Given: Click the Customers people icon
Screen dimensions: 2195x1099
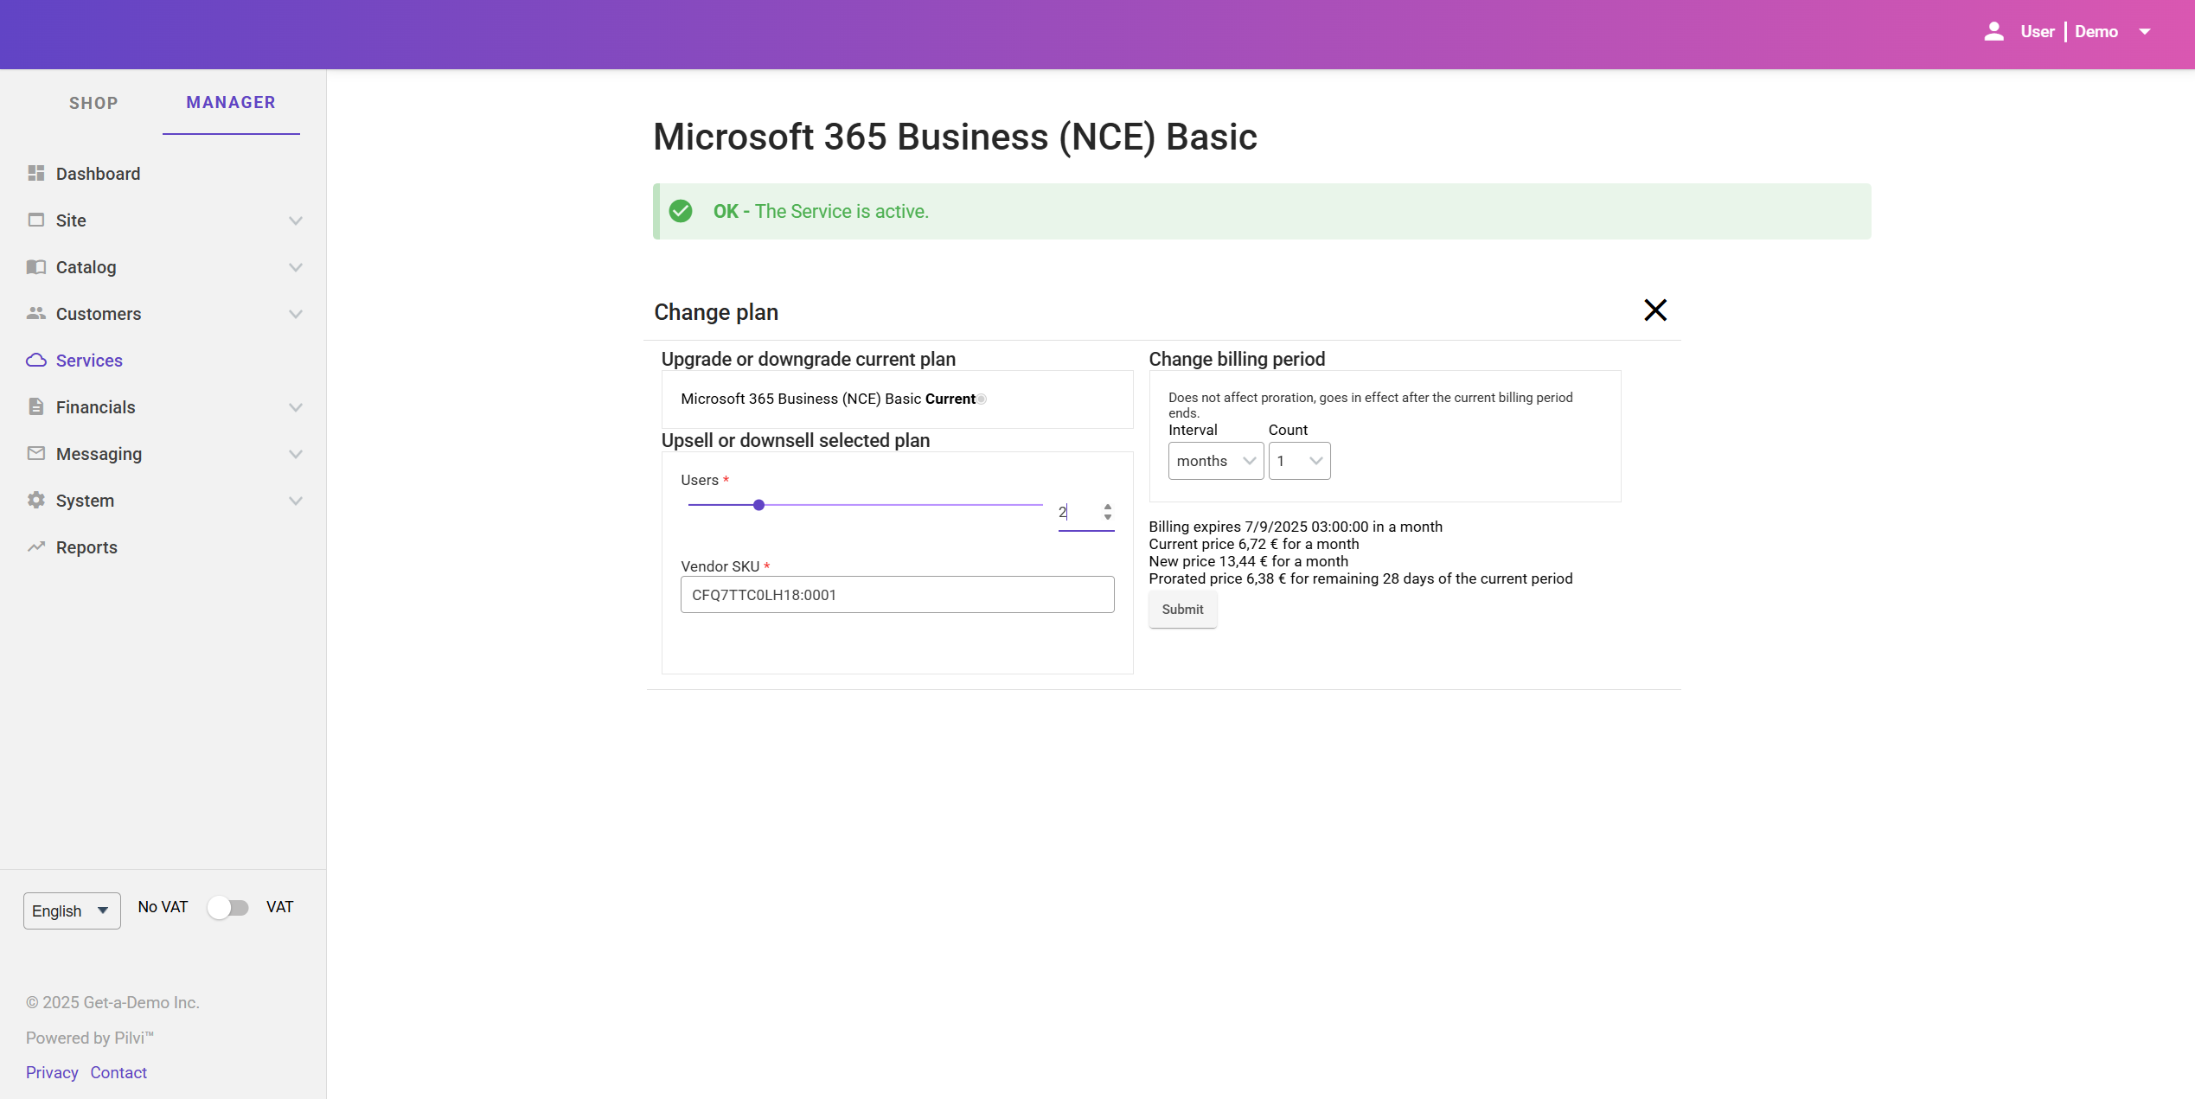Looking at the screenshot, I should (35, 314).
